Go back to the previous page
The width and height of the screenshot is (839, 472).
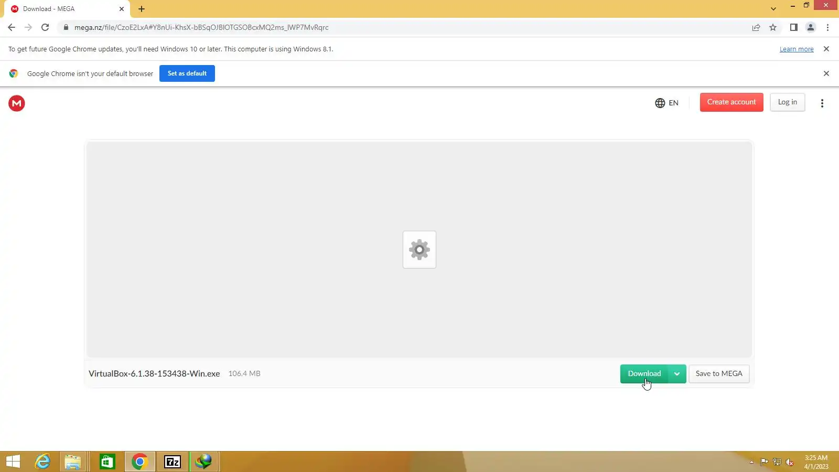[x=12, y=27]
